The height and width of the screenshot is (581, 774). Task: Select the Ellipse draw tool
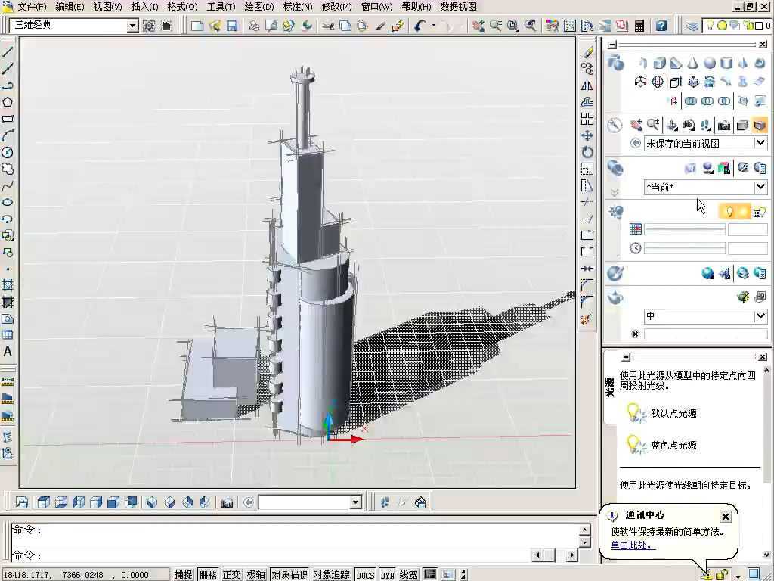tap(8, 203)
